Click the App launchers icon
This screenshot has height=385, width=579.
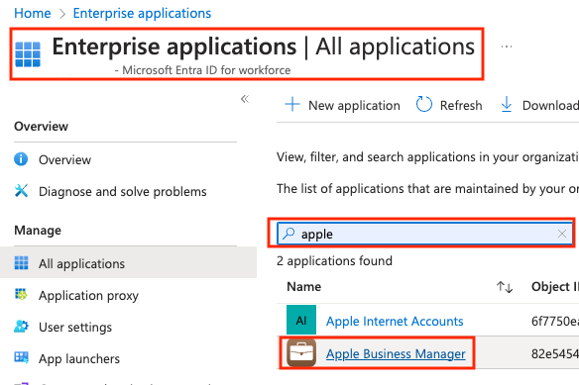coord(21,357)
